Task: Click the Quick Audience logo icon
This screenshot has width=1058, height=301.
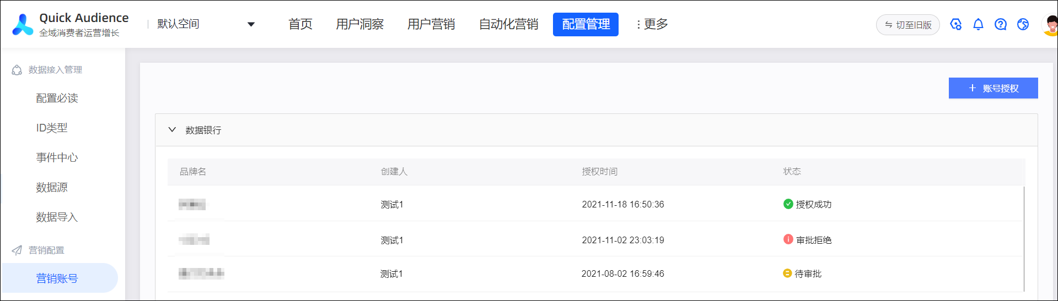Action: click(x=23, y=25)
